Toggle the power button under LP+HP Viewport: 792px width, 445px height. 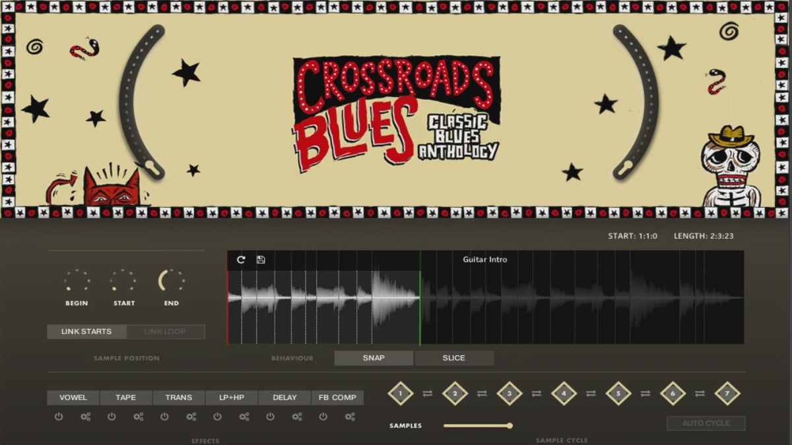[217, 417]
